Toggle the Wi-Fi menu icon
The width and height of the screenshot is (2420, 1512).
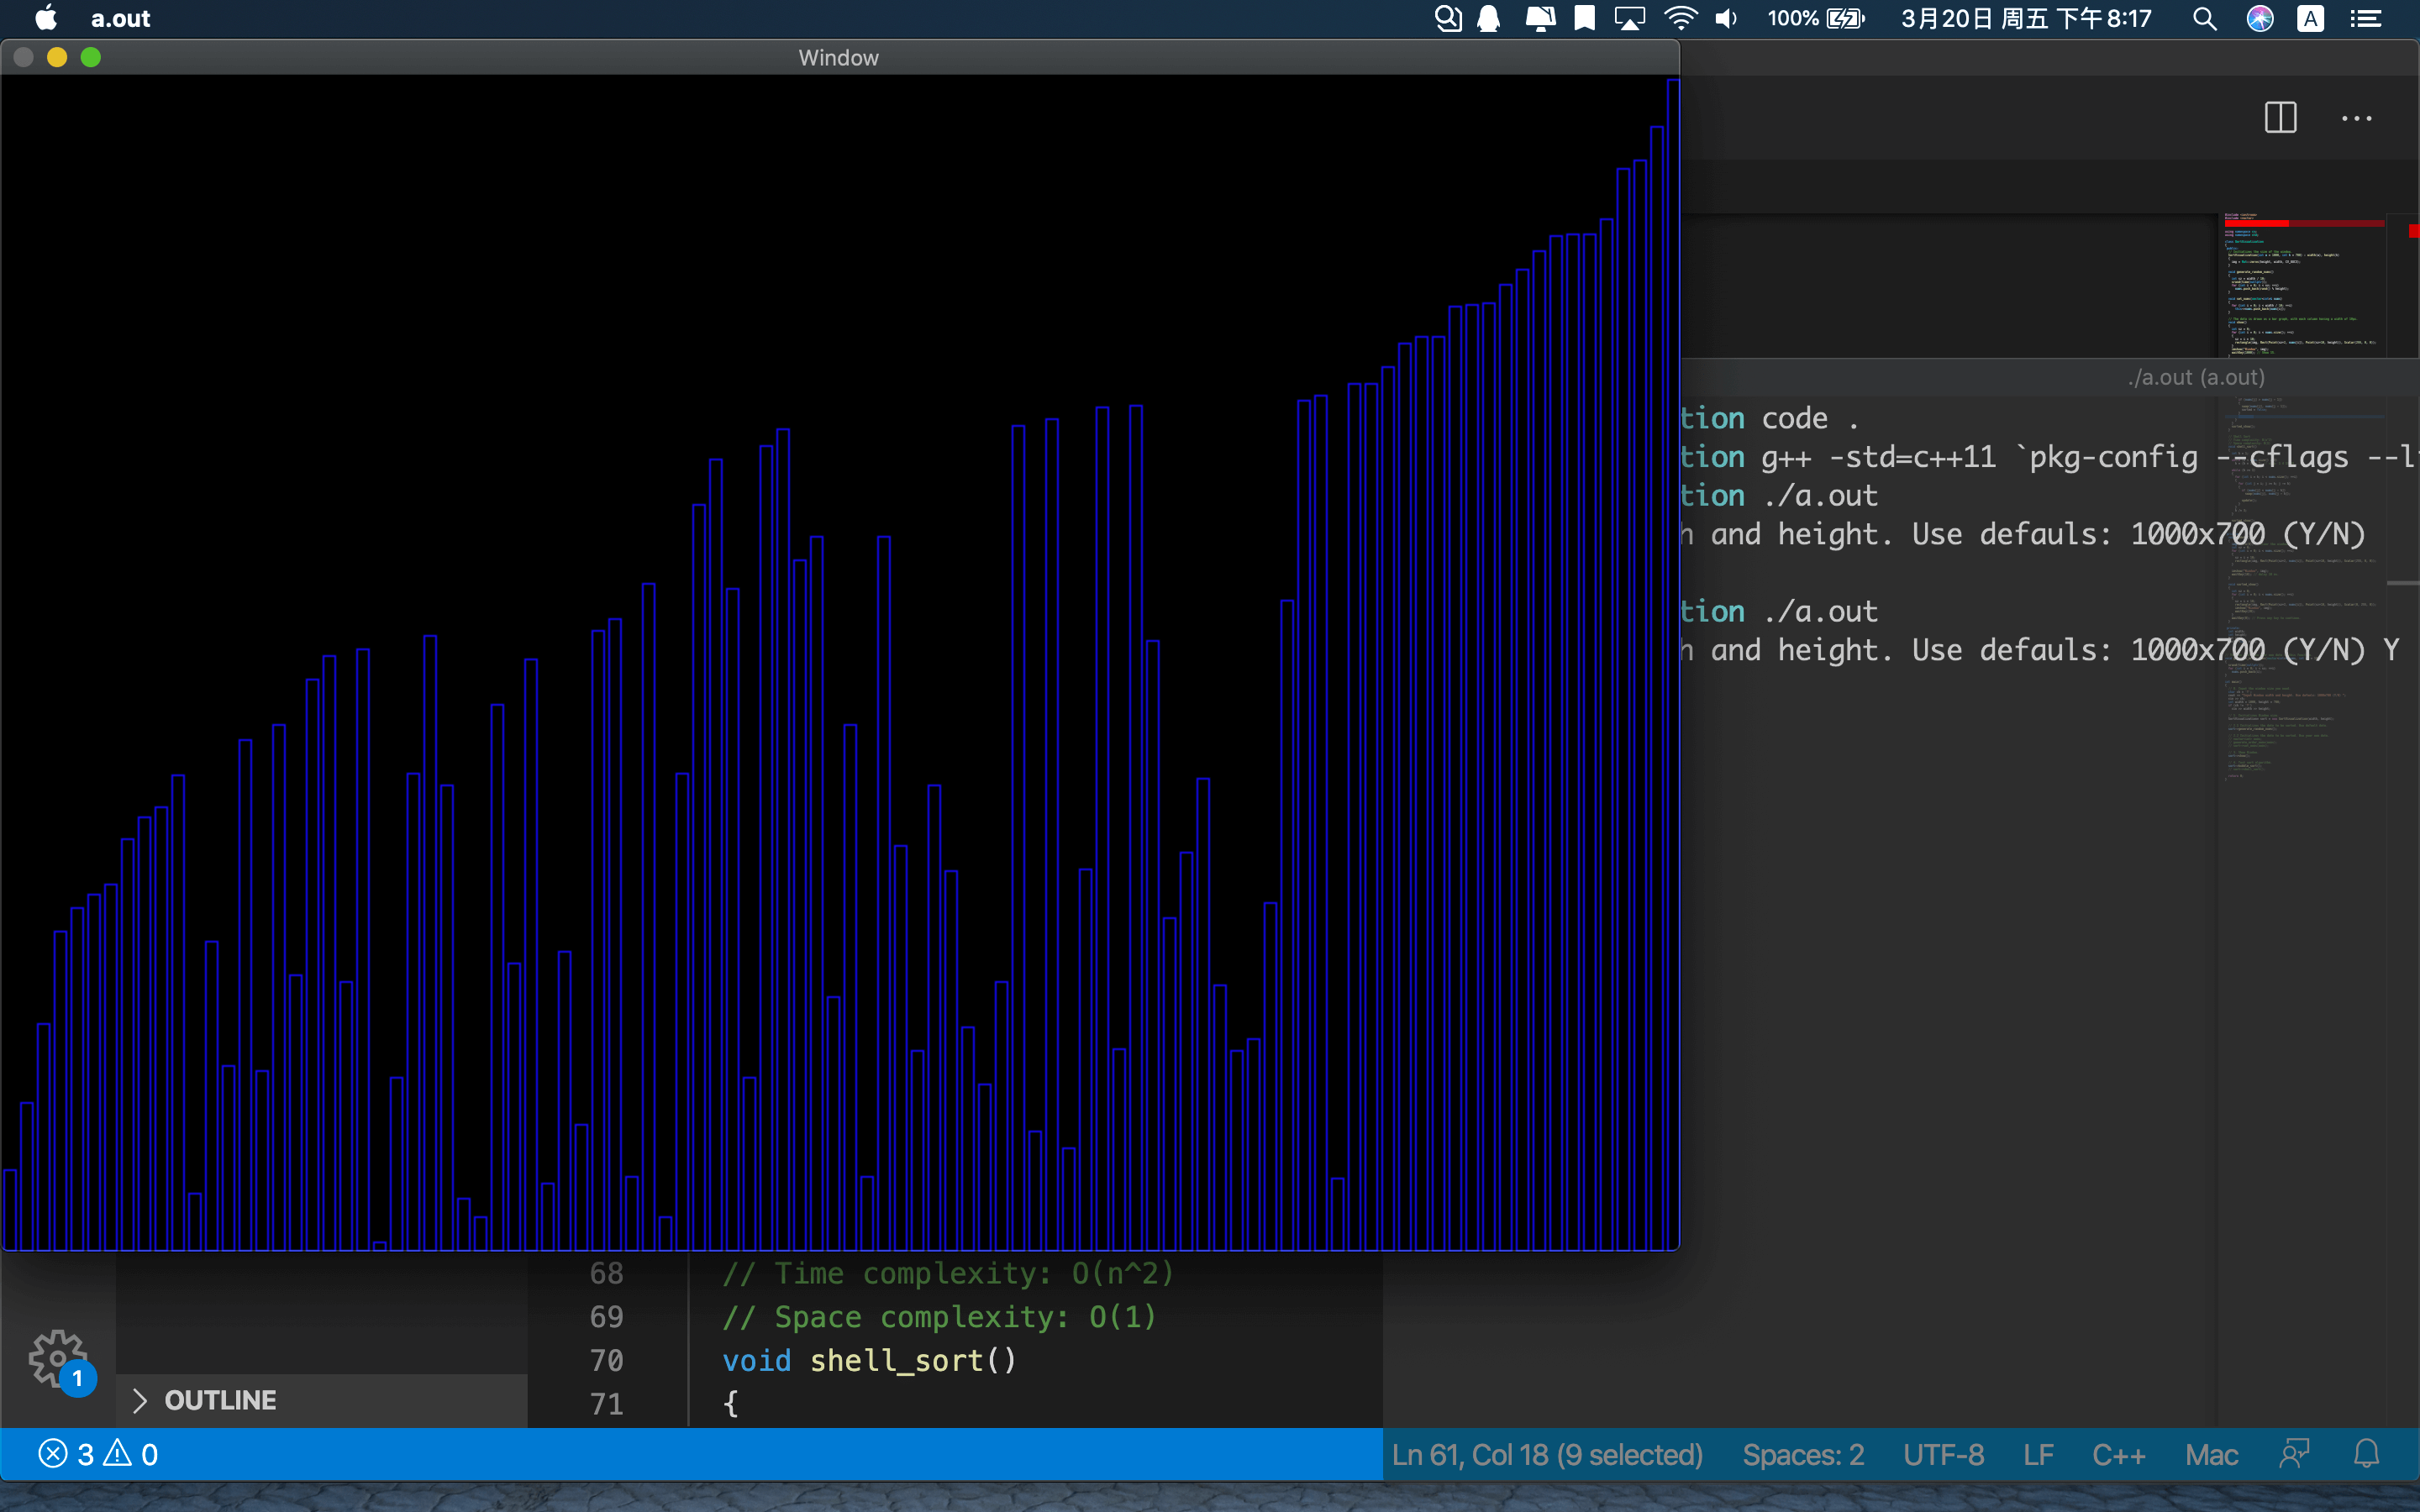tap(1680, 18)
